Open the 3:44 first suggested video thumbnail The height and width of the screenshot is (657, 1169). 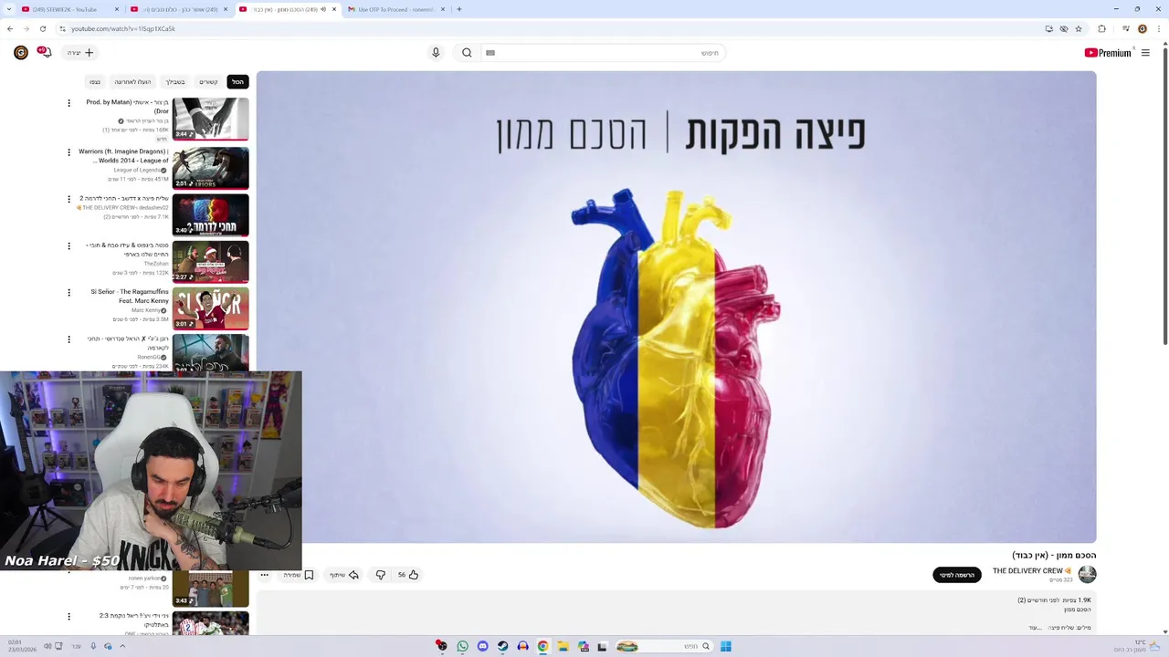click(x=210, y=120)
